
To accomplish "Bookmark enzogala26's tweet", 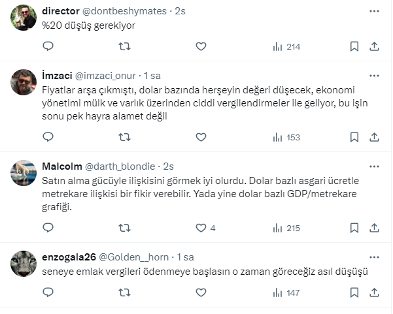I will point(354,292).
